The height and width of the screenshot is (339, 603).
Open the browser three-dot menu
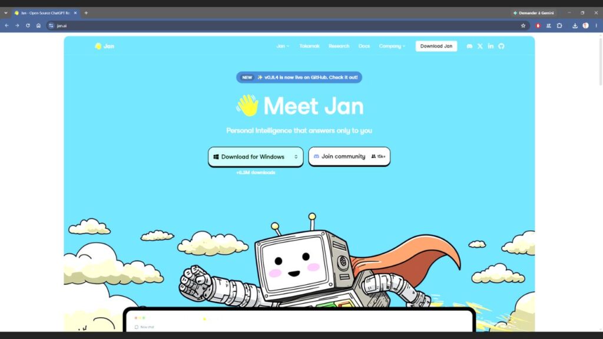click(x=597, y=26)
